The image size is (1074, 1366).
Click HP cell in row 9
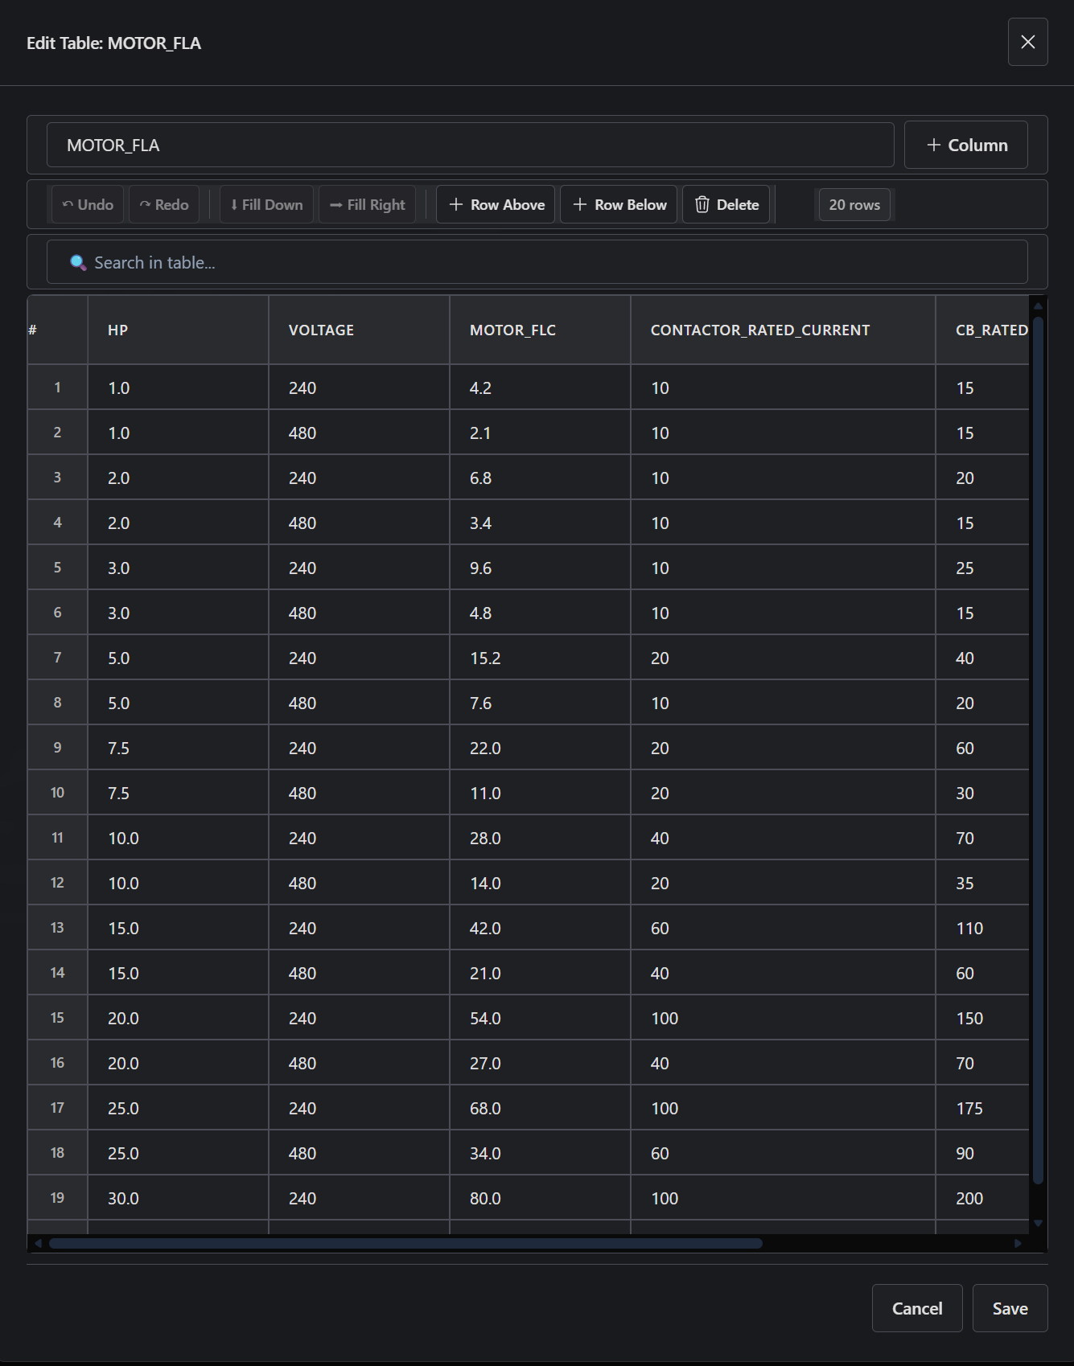tap(178, 748)
